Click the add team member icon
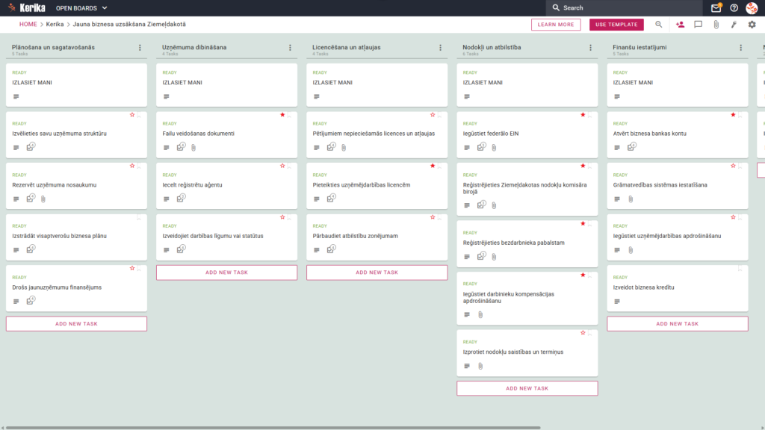This screenshot has height=430, width=765. (680, 25)
